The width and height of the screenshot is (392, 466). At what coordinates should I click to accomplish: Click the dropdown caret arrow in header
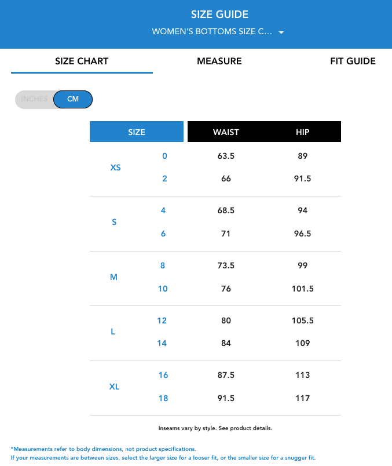click(x=281, y=32)
